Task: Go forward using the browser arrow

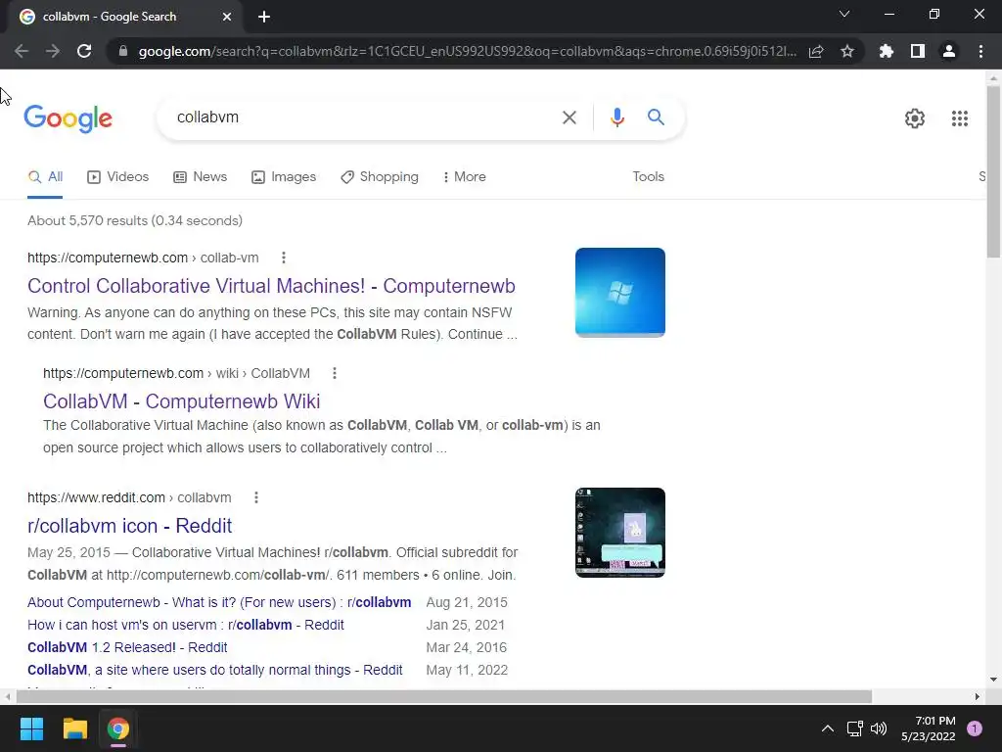Action: 53,51
